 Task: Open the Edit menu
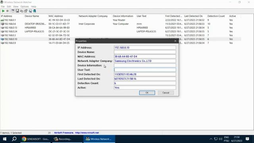tap(9, 7)
